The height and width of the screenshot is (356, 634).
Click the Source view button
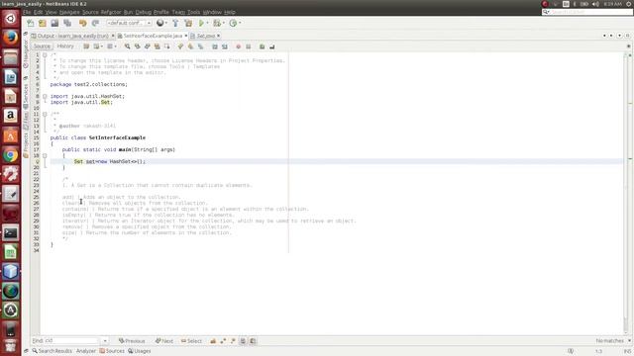click(42, 46)
